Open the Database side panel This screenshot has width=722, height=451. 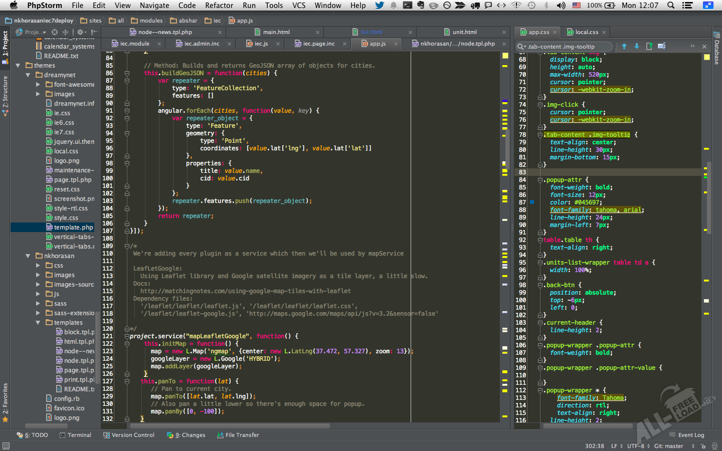tap(716, 49)
